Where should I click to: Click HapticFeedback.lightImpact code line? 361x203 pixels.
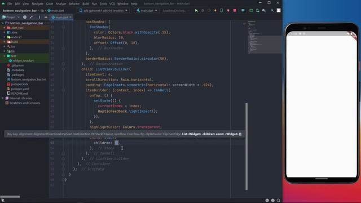pyautogui.click(x=128, y=111)
